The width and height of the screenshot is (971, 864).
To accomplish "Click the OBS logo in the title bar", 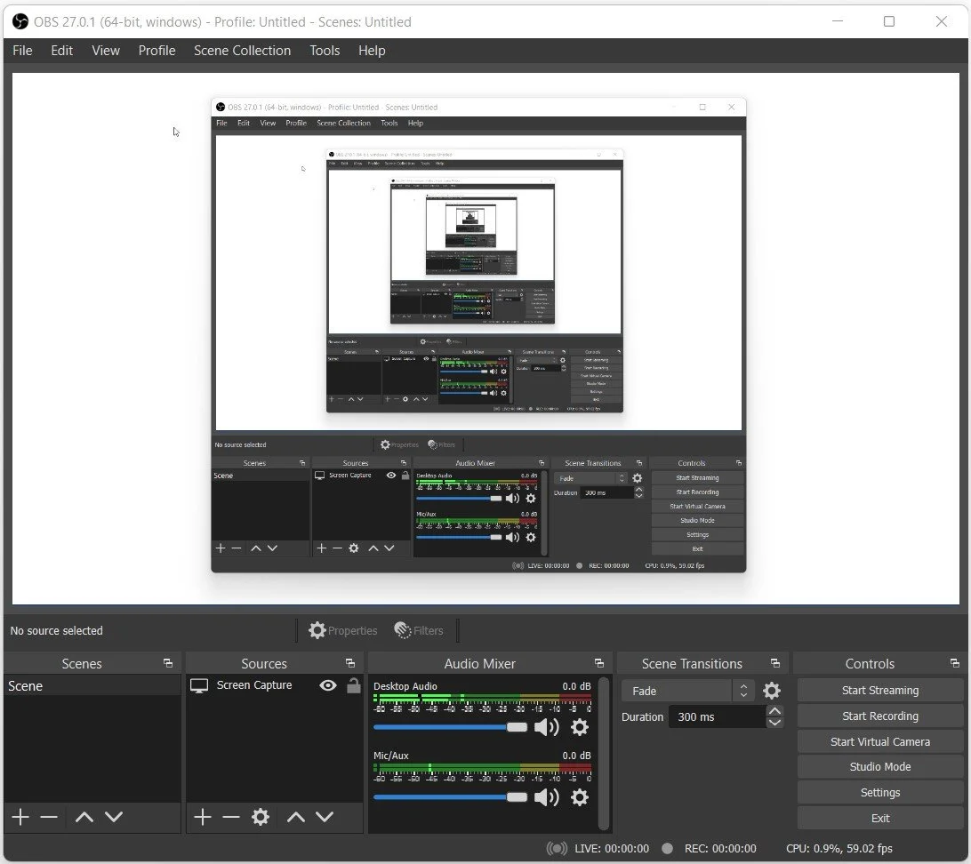I will (20, 21).
